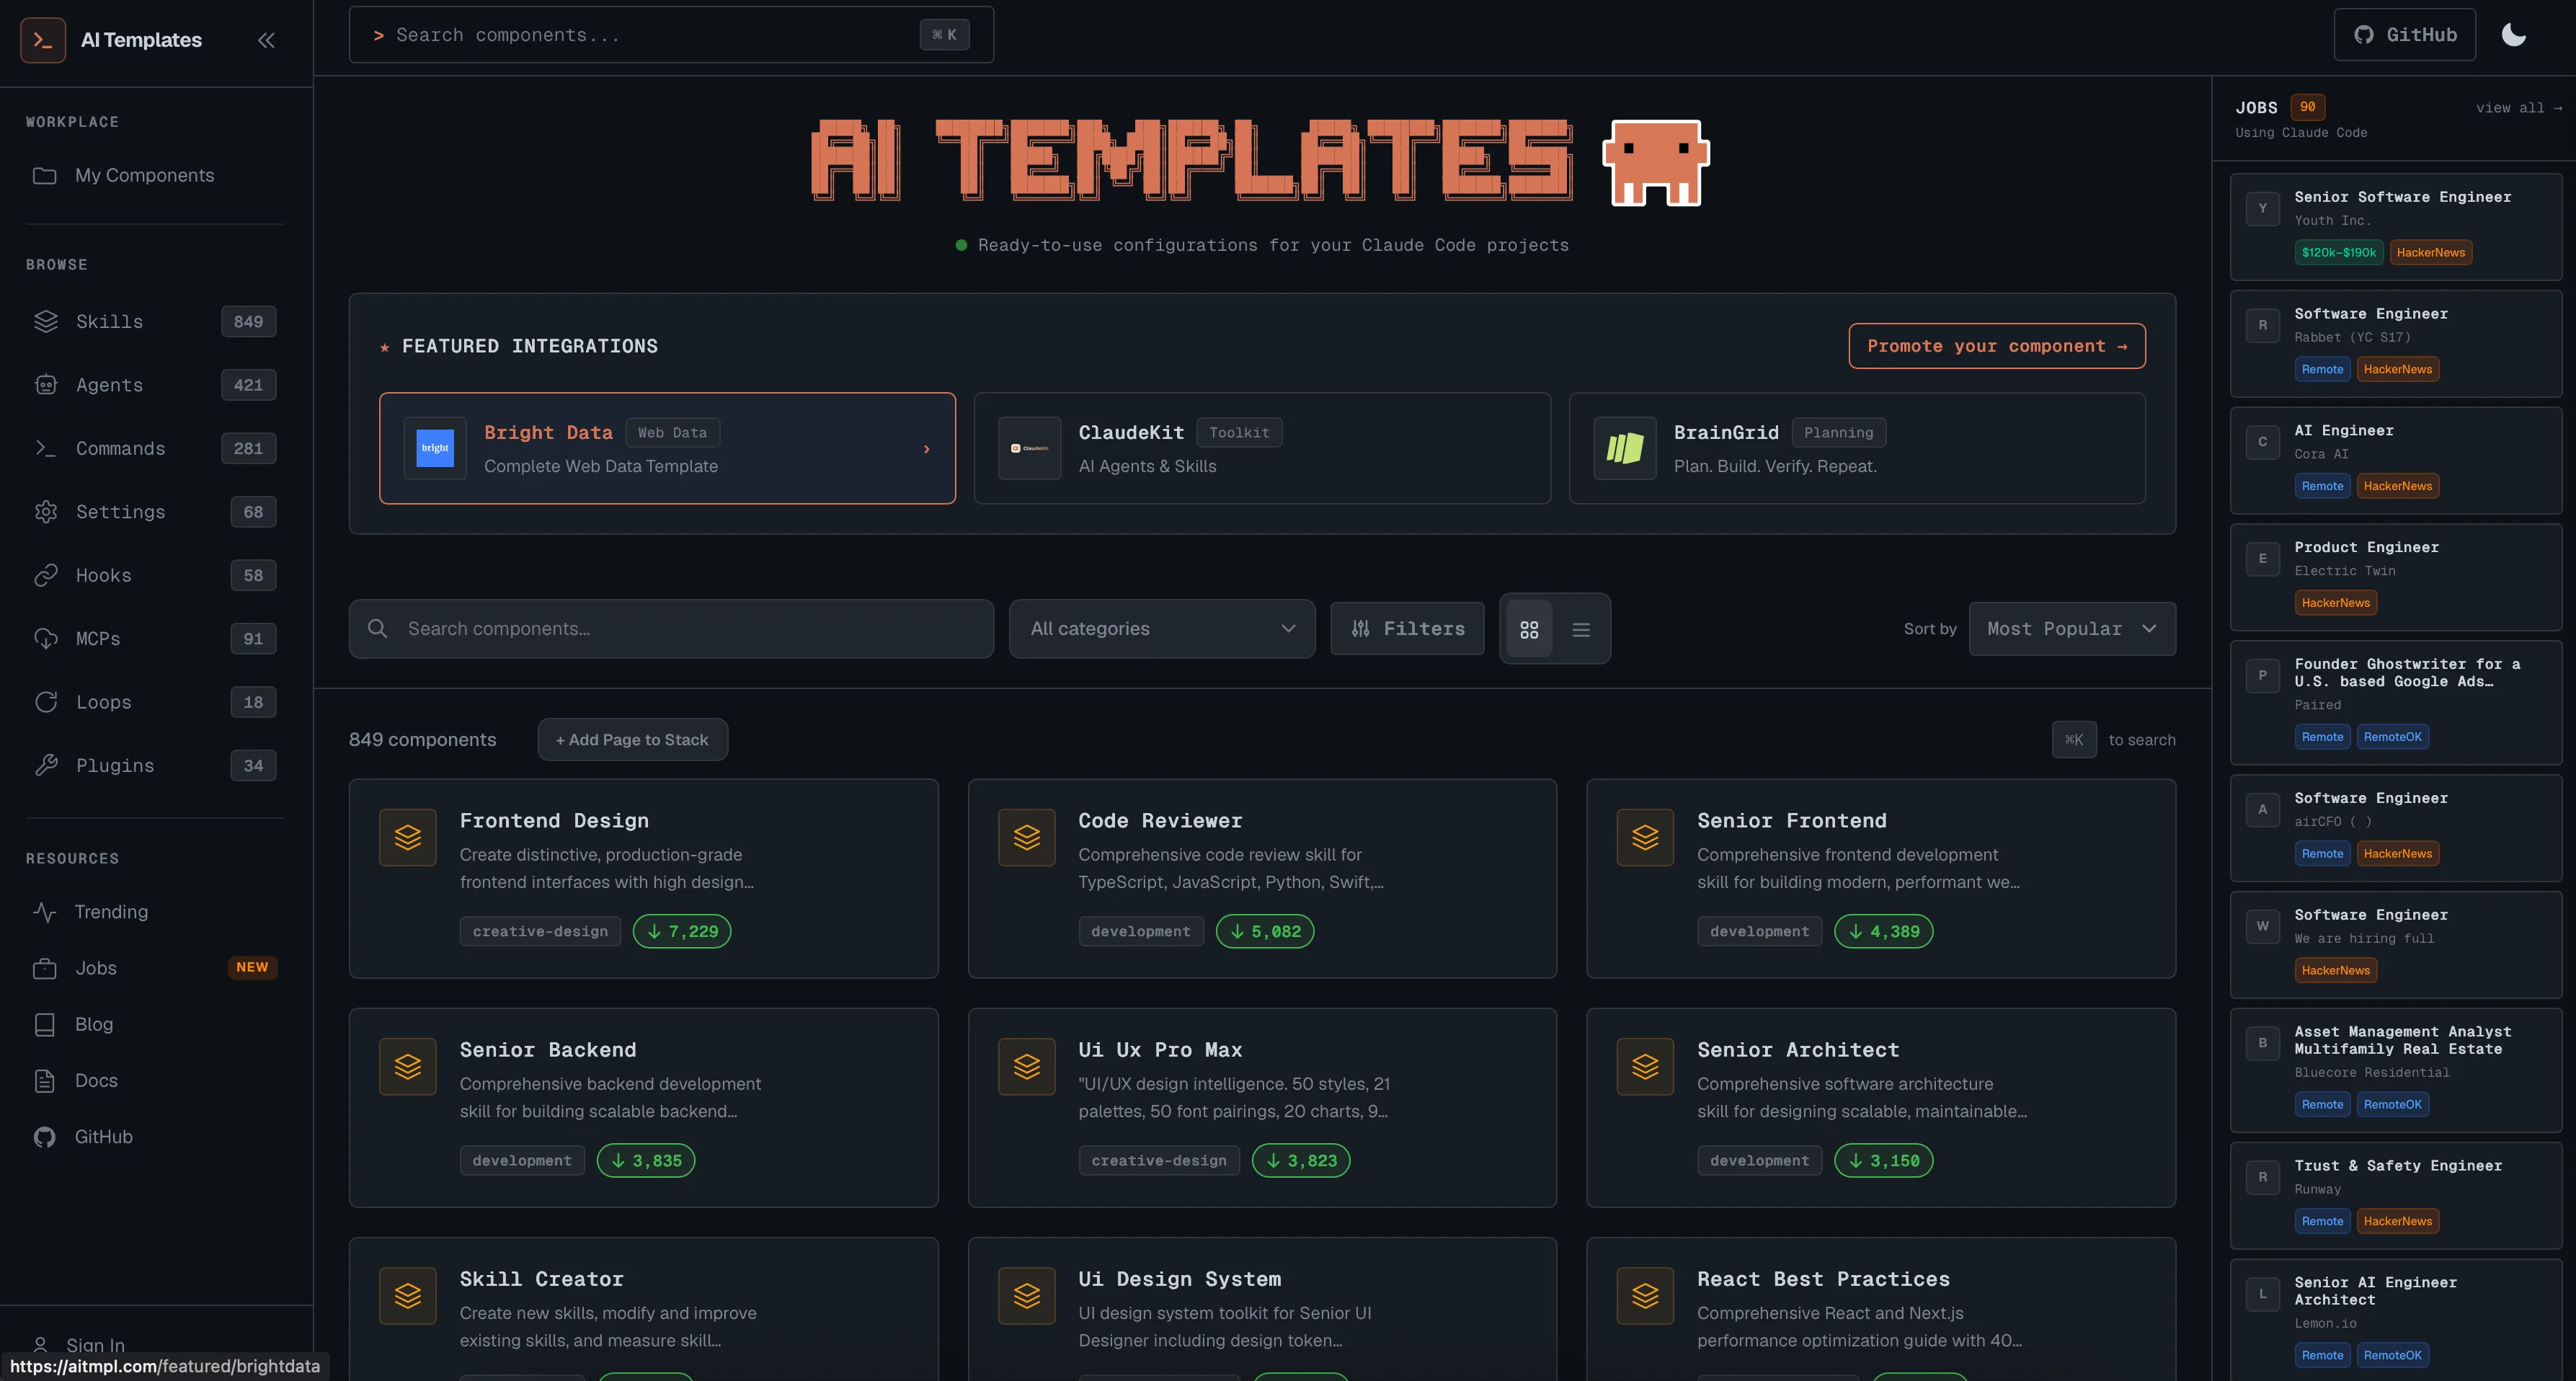Viewport: 2576px width, 1381px height.
Task: Click the GitHub button in the header
Action: (x=2404, y=35)
